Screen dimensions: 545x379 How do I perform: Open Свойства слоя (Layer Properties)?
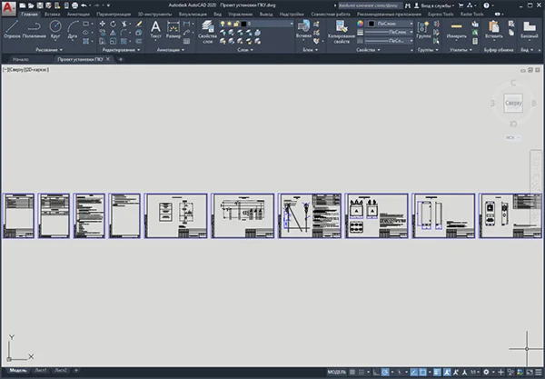coord(207,32)
